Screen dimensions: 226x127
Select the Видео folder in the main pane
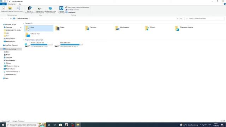[69, 28]
